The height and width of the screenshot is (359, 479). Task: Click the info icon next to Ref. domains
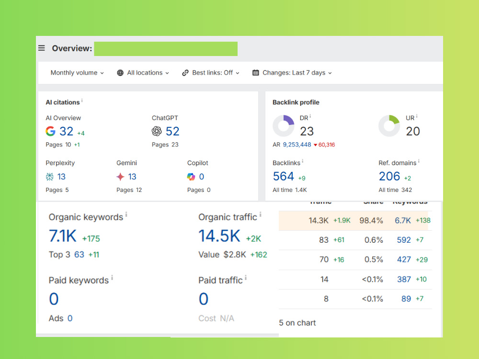419,161
